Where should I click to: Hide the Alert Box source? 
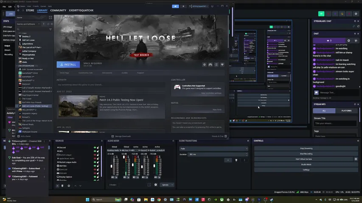[95, 166]
